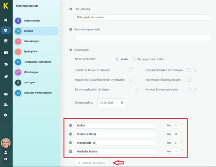Click the info icon next to Beschreibung
This screenshot has height=167, width=216.
[71, 29]
